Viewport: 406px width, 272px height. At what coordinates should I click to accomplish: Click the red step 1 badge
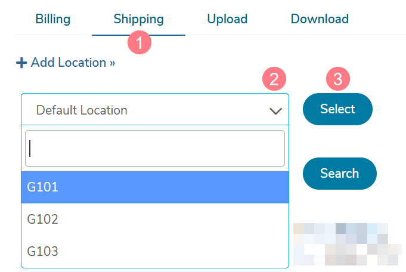coord(140,42)
